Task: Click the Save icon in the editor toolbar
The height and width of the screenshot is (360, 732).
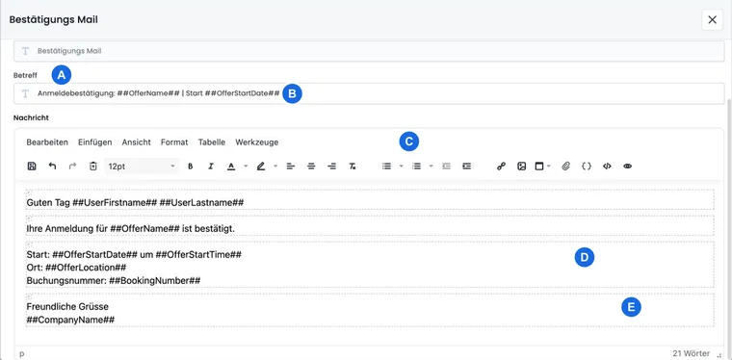Action: point(32,166)
